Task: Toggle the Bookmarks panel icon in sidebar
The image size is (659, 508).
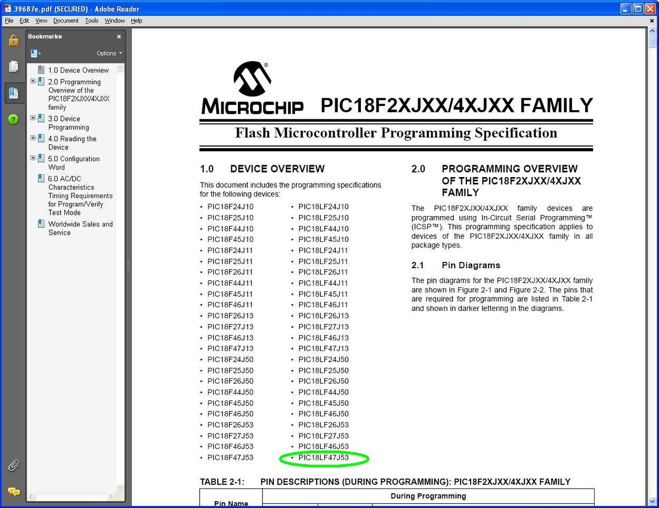Action: point(13,93)
